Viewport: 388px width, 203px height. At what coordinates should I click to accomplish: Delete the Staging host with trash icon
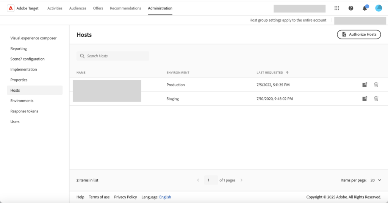pos(376,98)
